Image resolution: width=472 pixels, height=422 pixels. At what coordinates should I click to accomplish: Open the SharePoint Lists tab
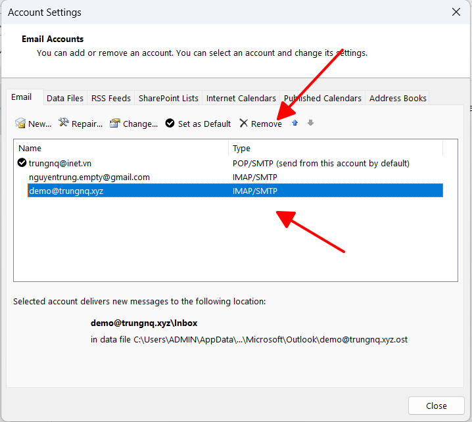(x=168, y=98)
